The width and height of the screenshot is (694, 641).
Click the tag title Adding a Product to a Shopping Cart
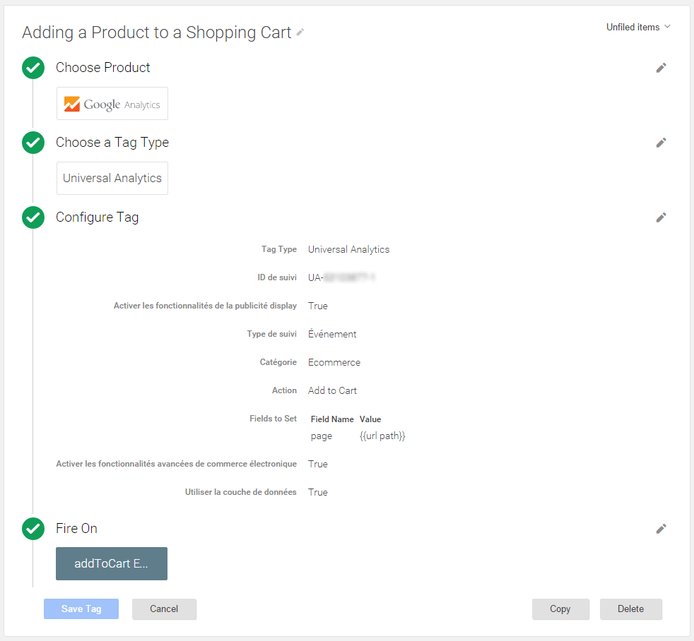[157, 32]
